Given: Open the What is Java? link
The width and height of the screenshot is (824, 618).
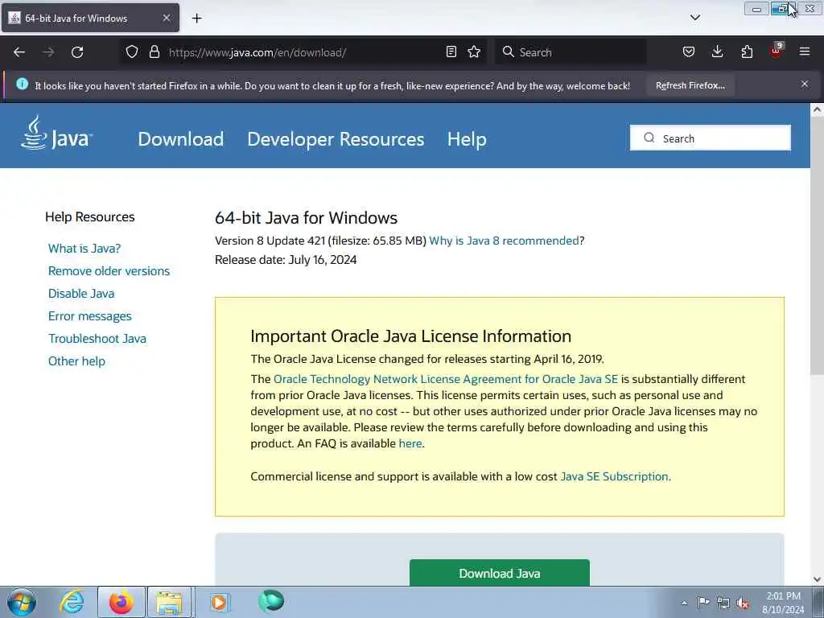Looking at the screenshot, I should click(84, 249).
